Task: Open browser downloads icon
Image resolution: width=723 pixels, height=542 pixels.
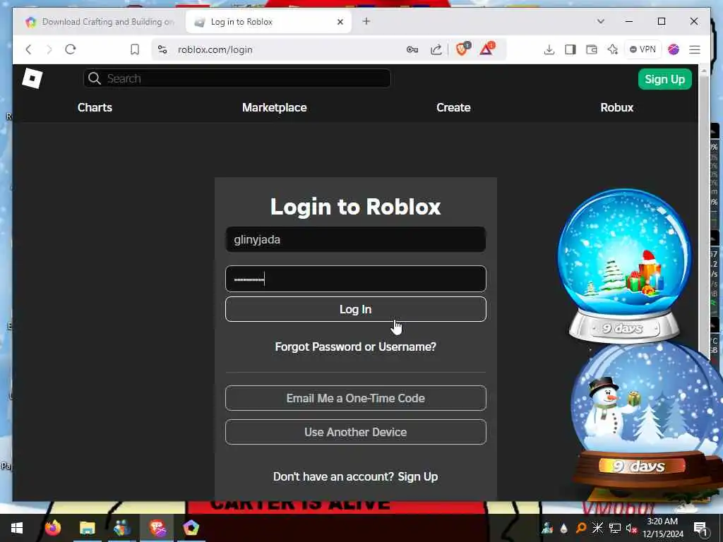Action: [x=549, y=49]
